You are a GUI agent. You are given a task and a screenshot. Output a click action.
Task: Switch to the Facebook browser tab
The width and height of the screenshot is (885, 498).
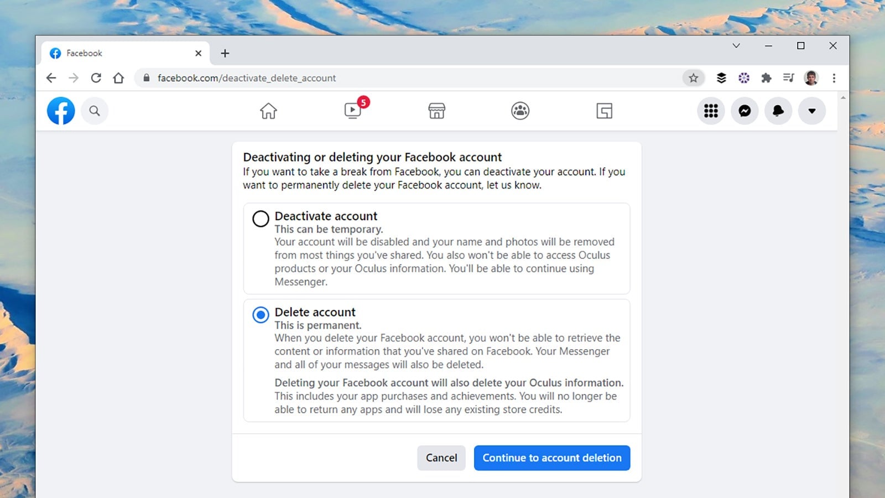pos(100,53)
